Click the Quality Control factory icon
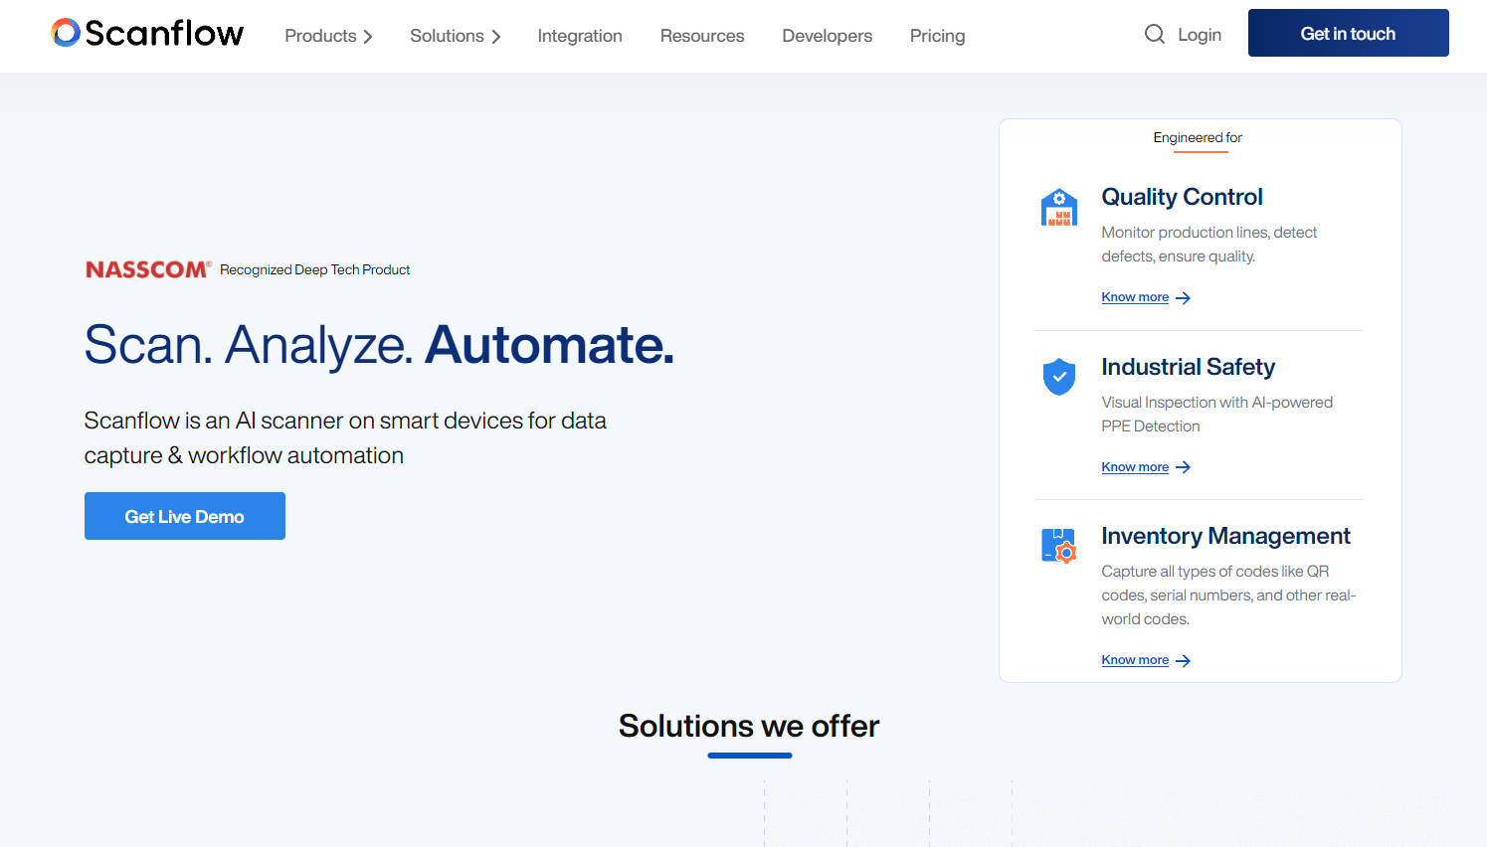Screen dimensions: 1487x847 [x=1058, y=208]
